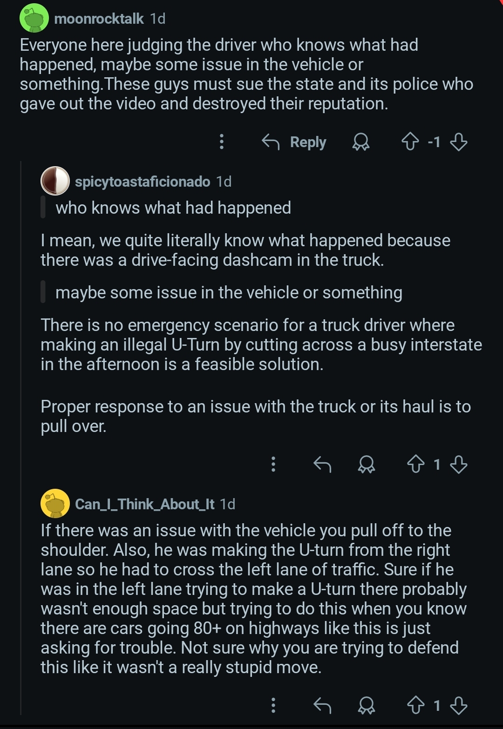Downvote Can_I_Think_About_It's comment
The image size is (503, 729).
(x=459, y=706)
